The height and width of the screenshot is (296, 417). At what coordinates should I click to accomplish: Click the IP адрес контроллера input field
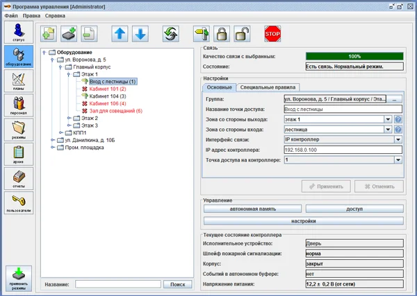(x=343, y=150)
